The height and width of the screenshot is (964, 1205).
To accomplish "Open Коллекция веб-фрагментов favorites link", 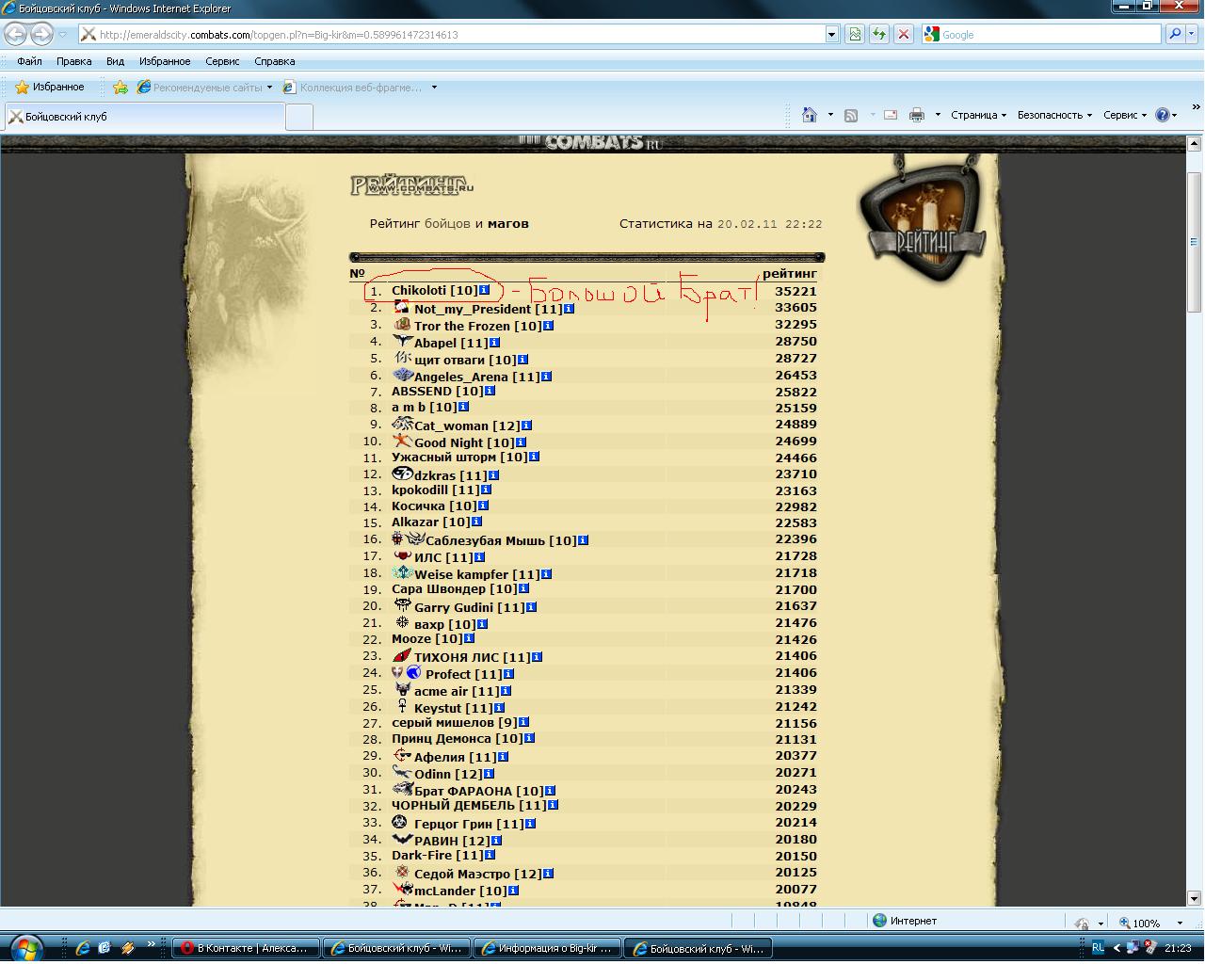I will pyautogui.click(x=352, y=88).
